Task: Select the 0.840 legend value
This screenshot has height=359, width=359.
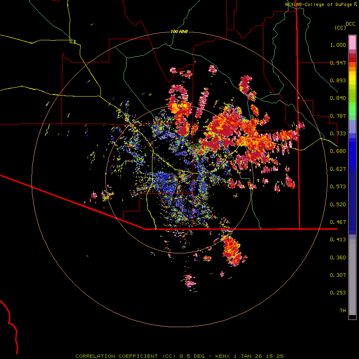Action: point(338,98)
